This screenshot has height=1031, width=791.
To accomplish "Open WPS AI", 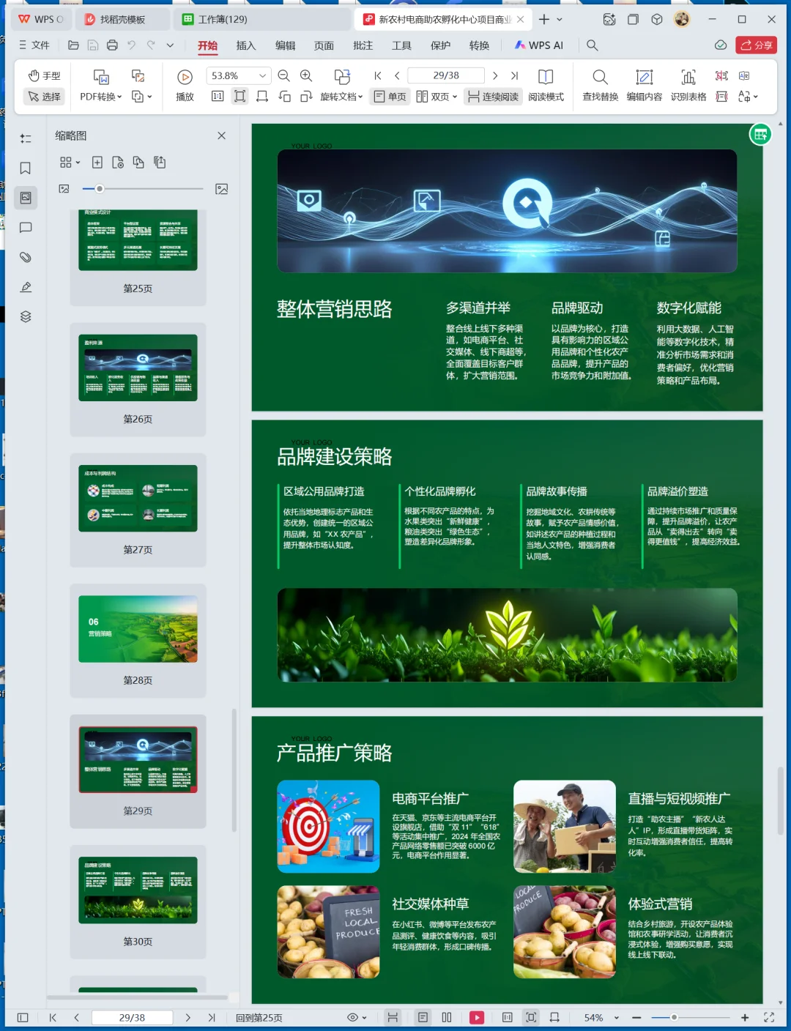I will coord(538,45).
